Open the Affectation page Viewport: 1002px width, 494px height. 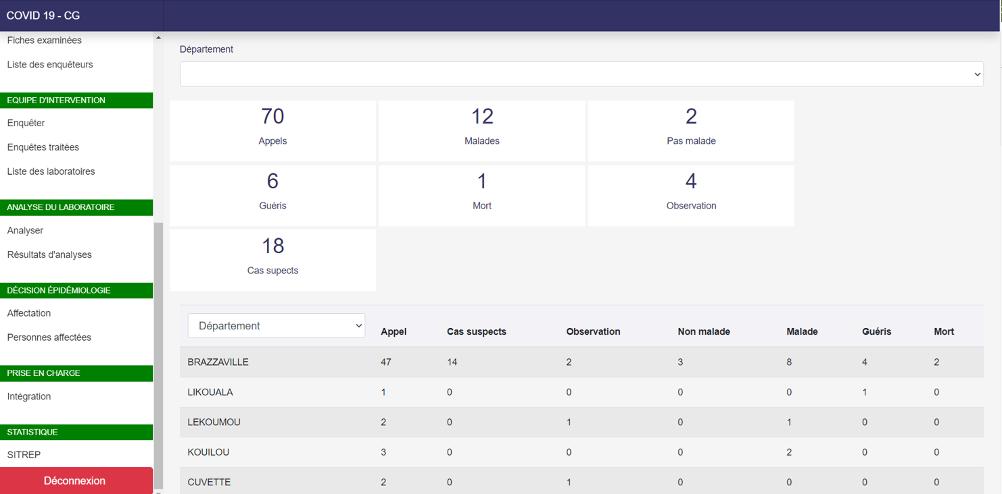29,313
